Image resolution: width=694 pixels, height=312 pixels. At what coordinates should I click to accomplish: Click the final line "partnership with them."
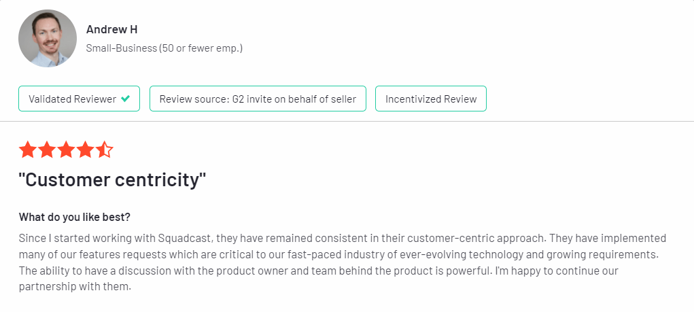click(74, 286)
